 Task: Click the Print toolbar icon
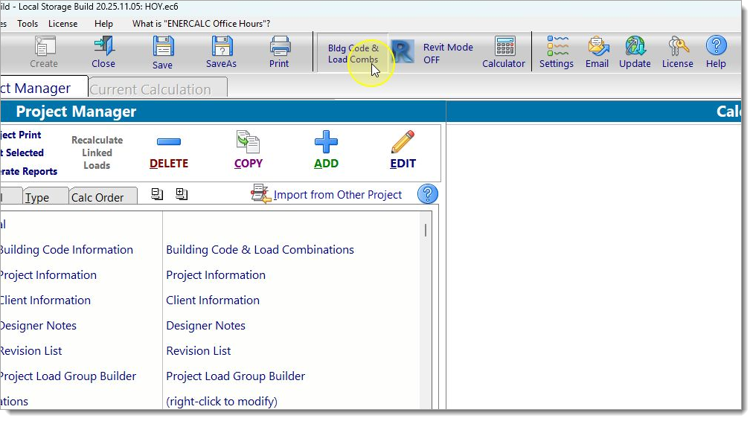[x=279, y=52]
